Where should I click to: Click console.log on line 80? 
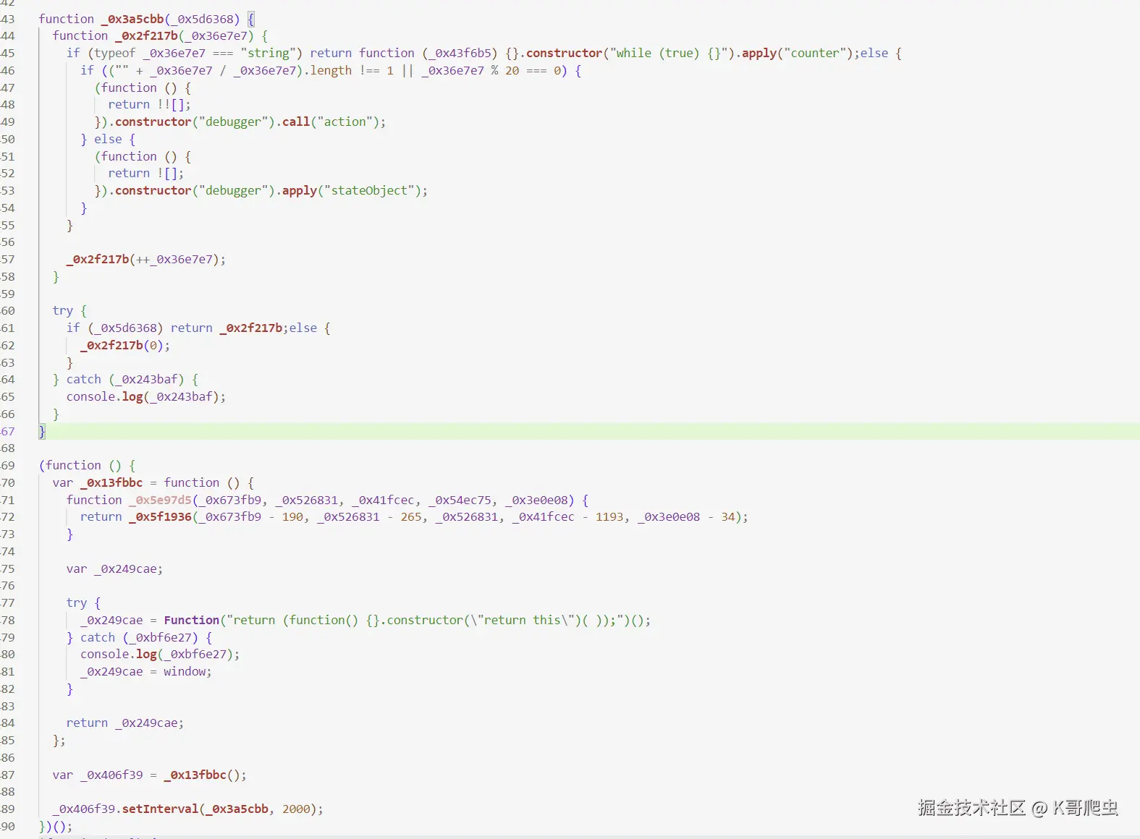tap(119, 654)
